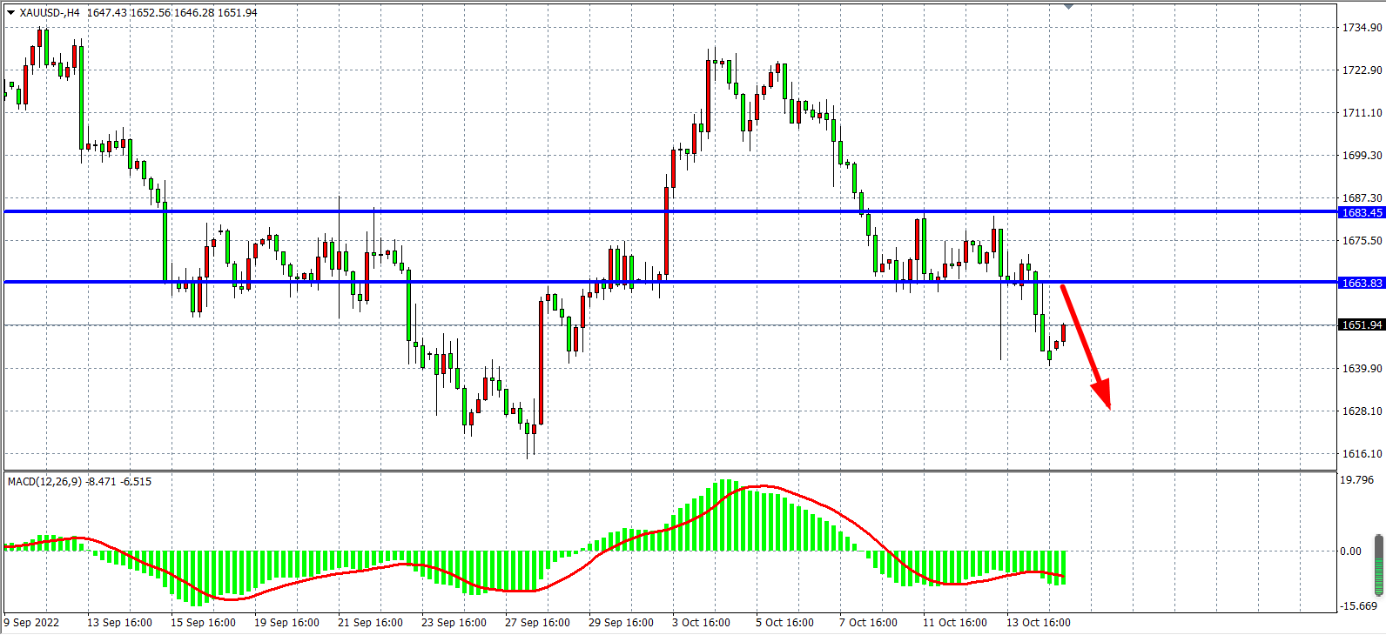
Task: Click the 0.00 MACD zero level label
Action: pos(1351,551)
